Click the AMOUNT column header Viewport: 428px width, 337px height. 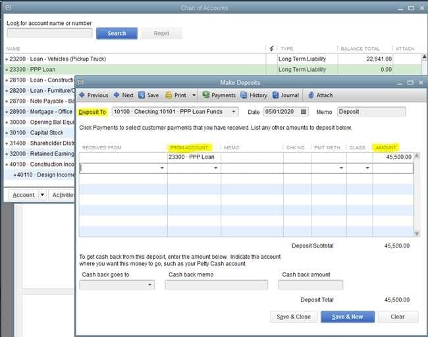[x=386, y=147]
